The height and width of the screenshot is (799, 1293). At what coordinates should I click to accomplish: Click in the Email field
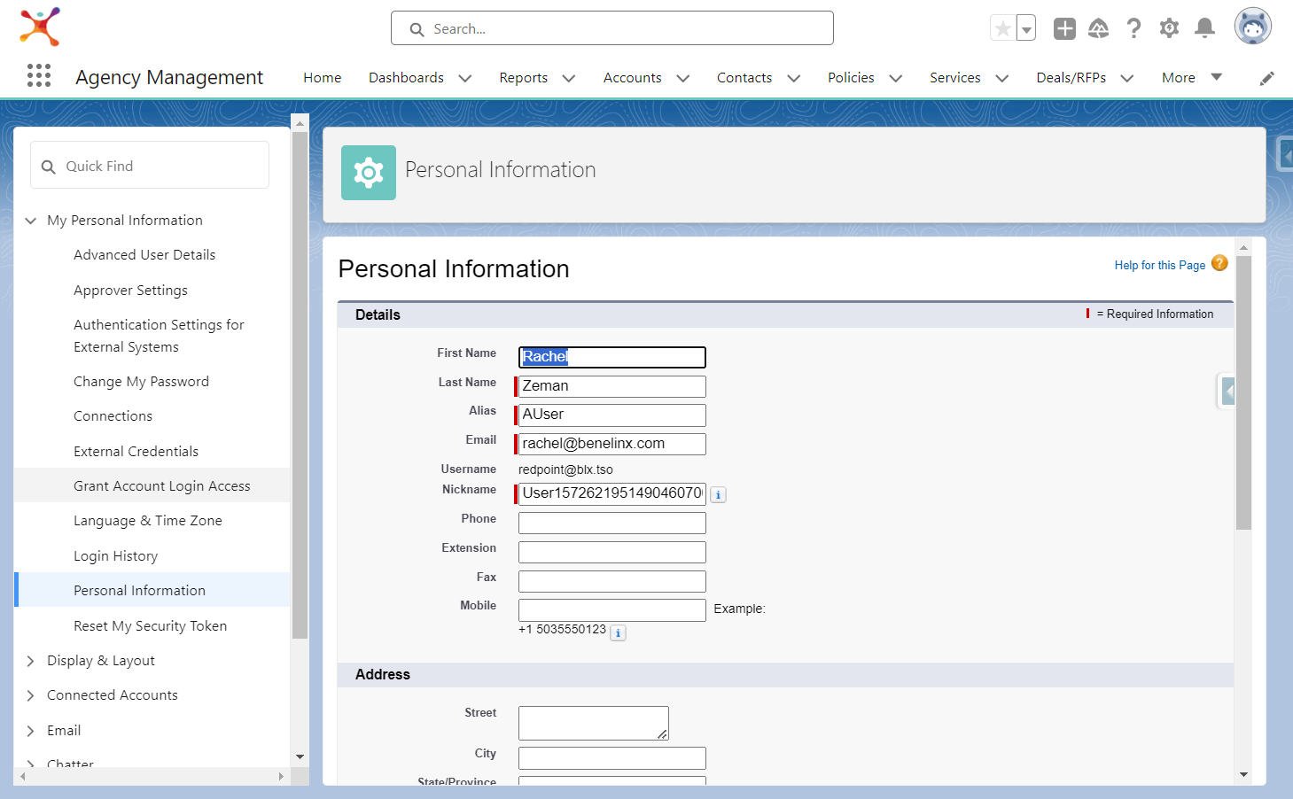coord(611,444)
